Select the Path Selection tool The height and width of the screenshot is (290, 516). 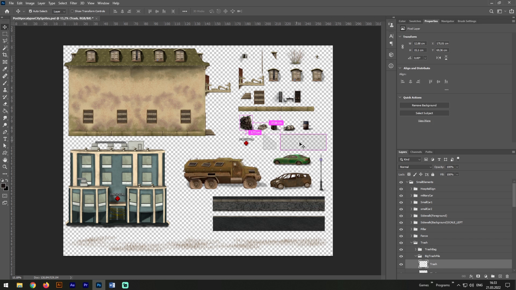tap(5, 146)
